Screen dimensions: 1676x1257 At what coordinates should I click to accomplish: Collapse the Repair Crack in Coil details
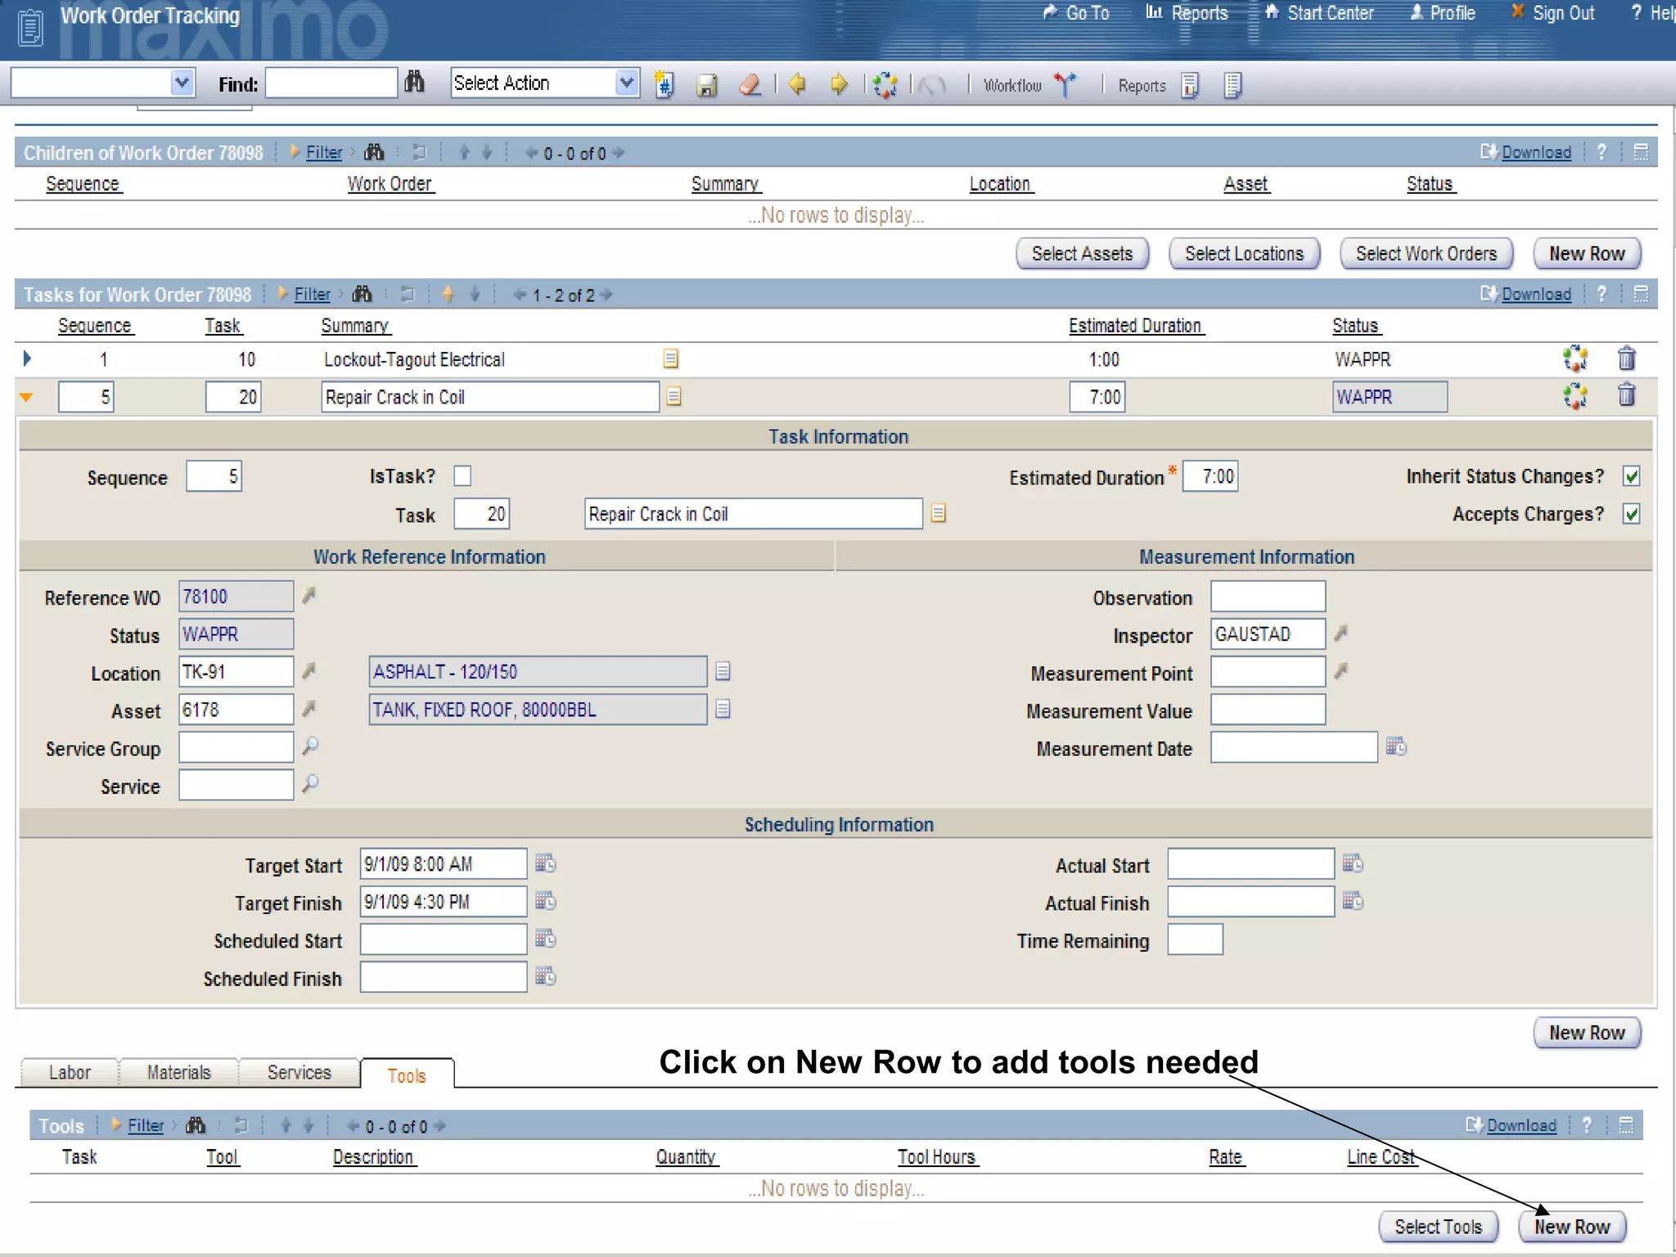coord(26,397)
